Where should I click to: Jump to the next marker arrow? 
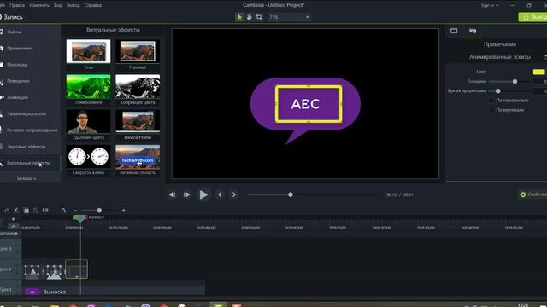[x=234, y=194]
